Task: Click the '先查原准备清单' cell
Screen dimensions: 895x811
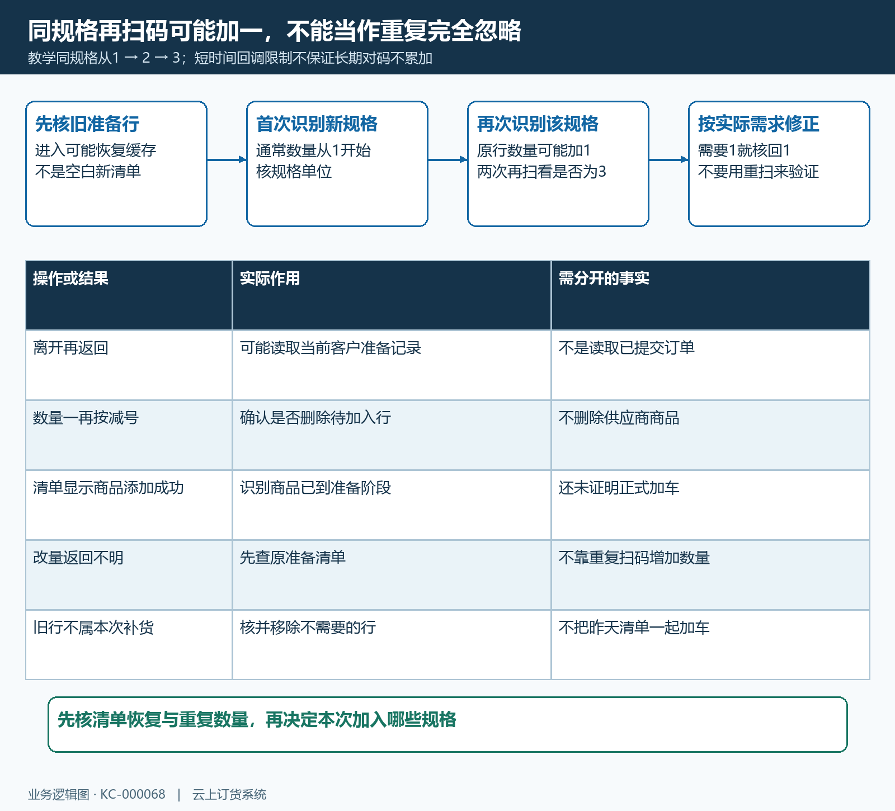Action: (x=392, y=575)
